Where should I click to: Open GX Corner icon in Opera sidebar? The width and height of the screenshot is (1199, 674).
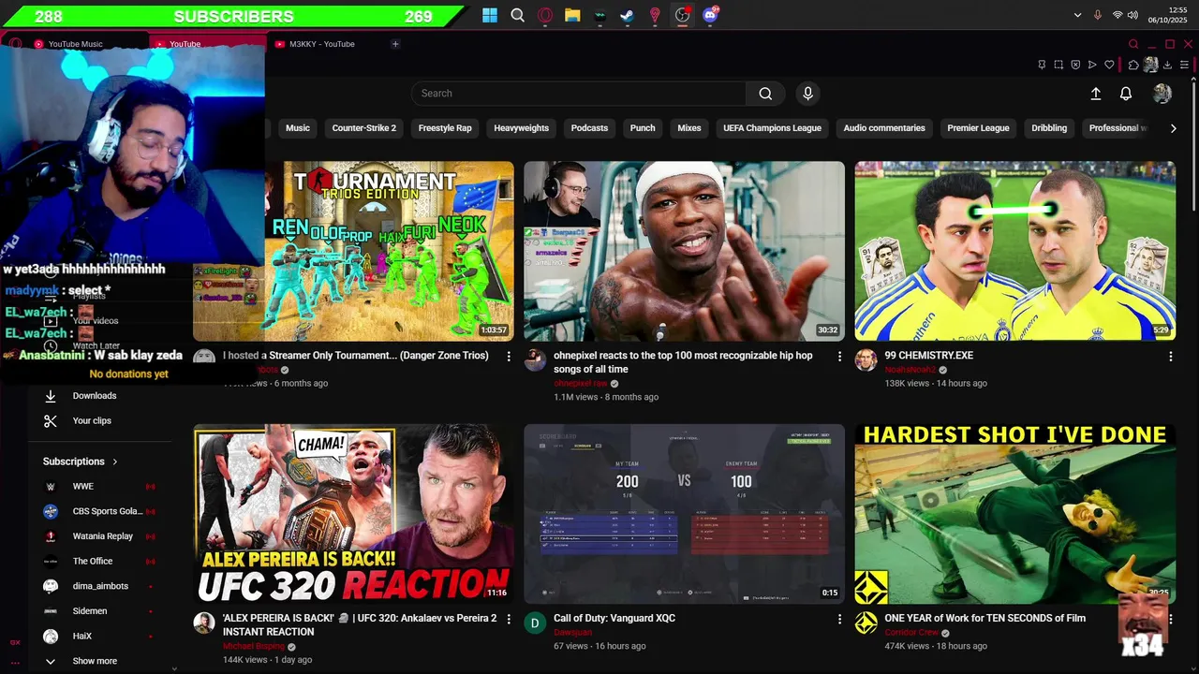[15, 642]
